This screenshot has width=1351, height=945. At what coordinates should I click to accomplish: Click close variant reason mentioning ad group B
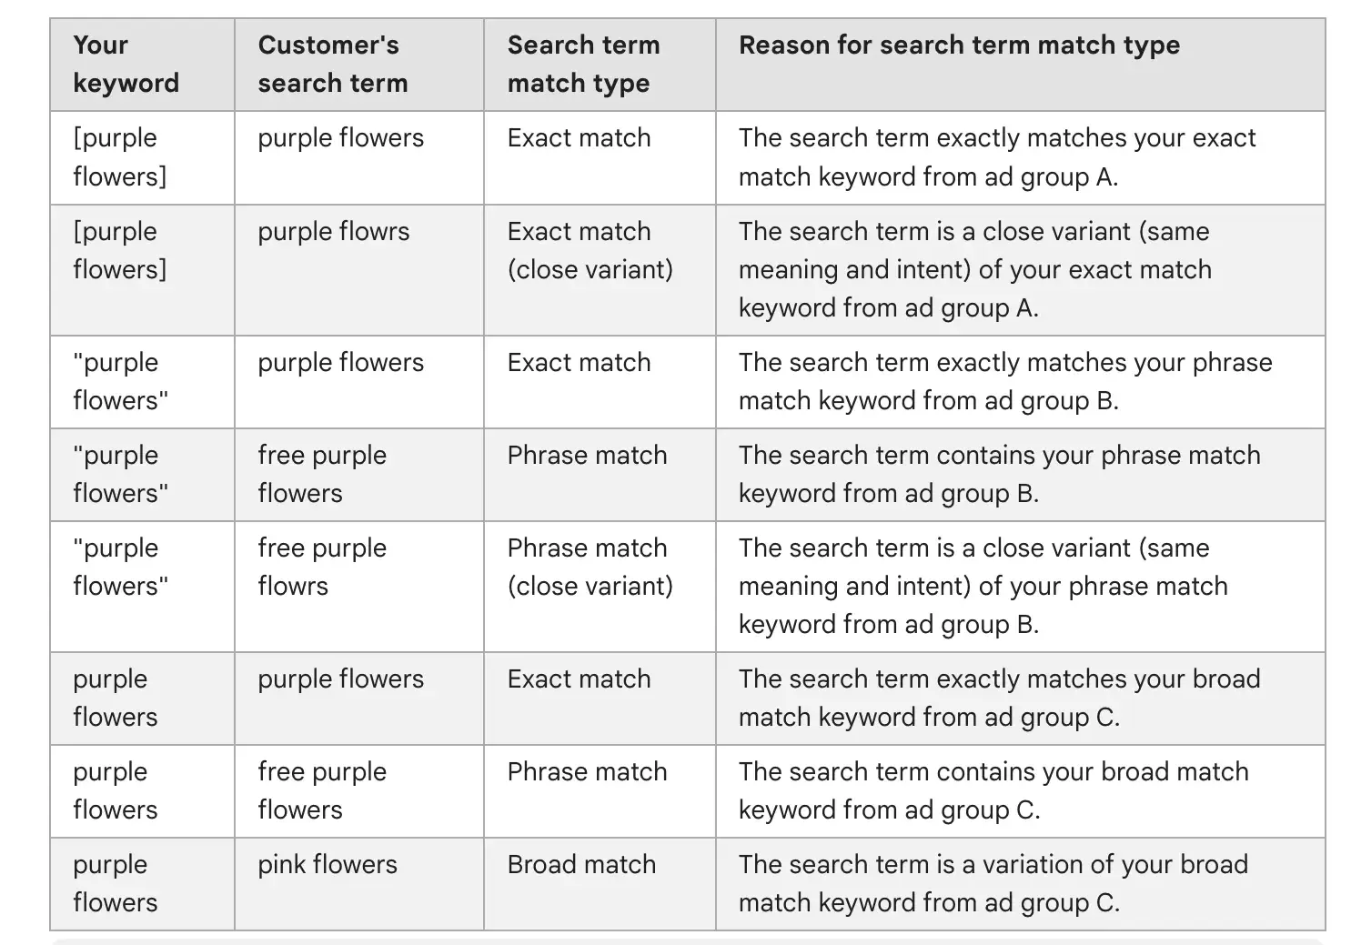[x=983, y=586]
